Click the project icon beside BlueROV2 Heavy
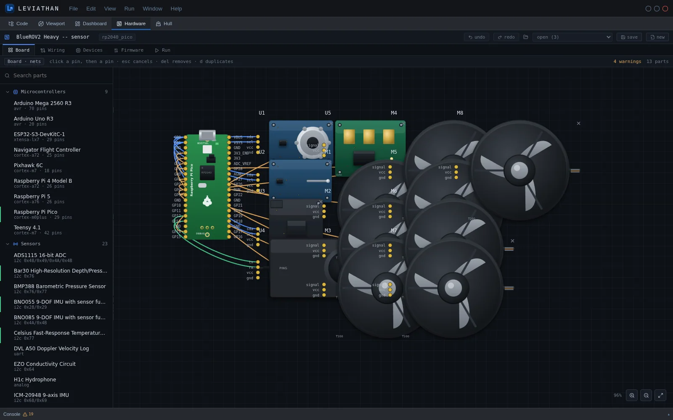 tap(7, 37)
